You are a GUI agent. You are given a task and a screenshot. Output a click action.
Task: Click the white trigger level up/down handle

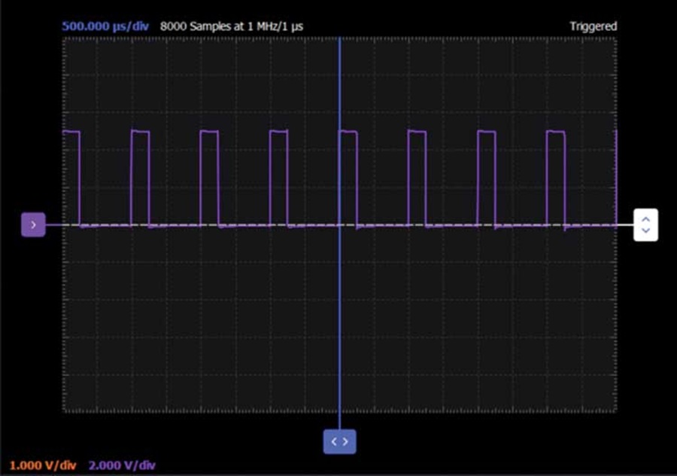click(645, 224)
